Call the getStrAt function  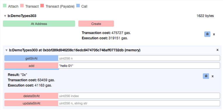coord(31,58)
